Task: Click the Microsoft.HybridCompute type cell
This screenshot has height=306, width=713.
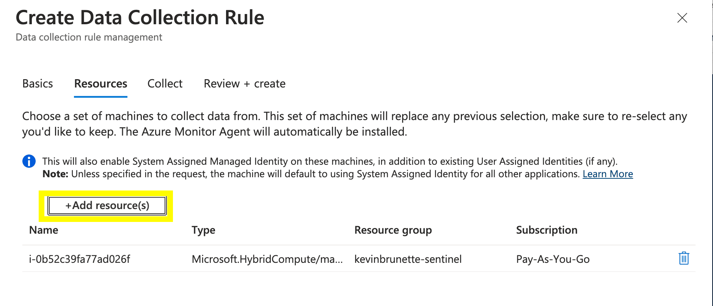Action: point(267,259)
